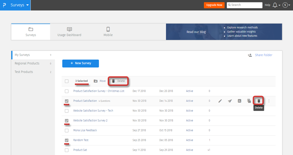Click the New Survey button
The width and height of the screenshot is (293, 155).
pyautogui.click(x=80, y=63)
